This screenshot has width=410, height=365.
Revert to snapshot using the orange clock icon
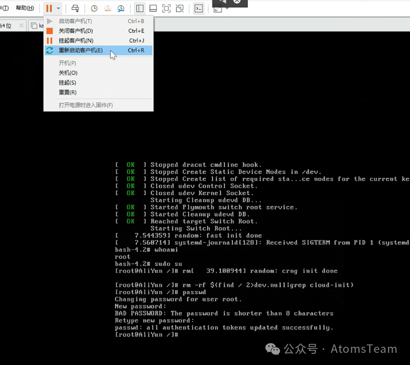pyautogui.click(x=108, y=8)
